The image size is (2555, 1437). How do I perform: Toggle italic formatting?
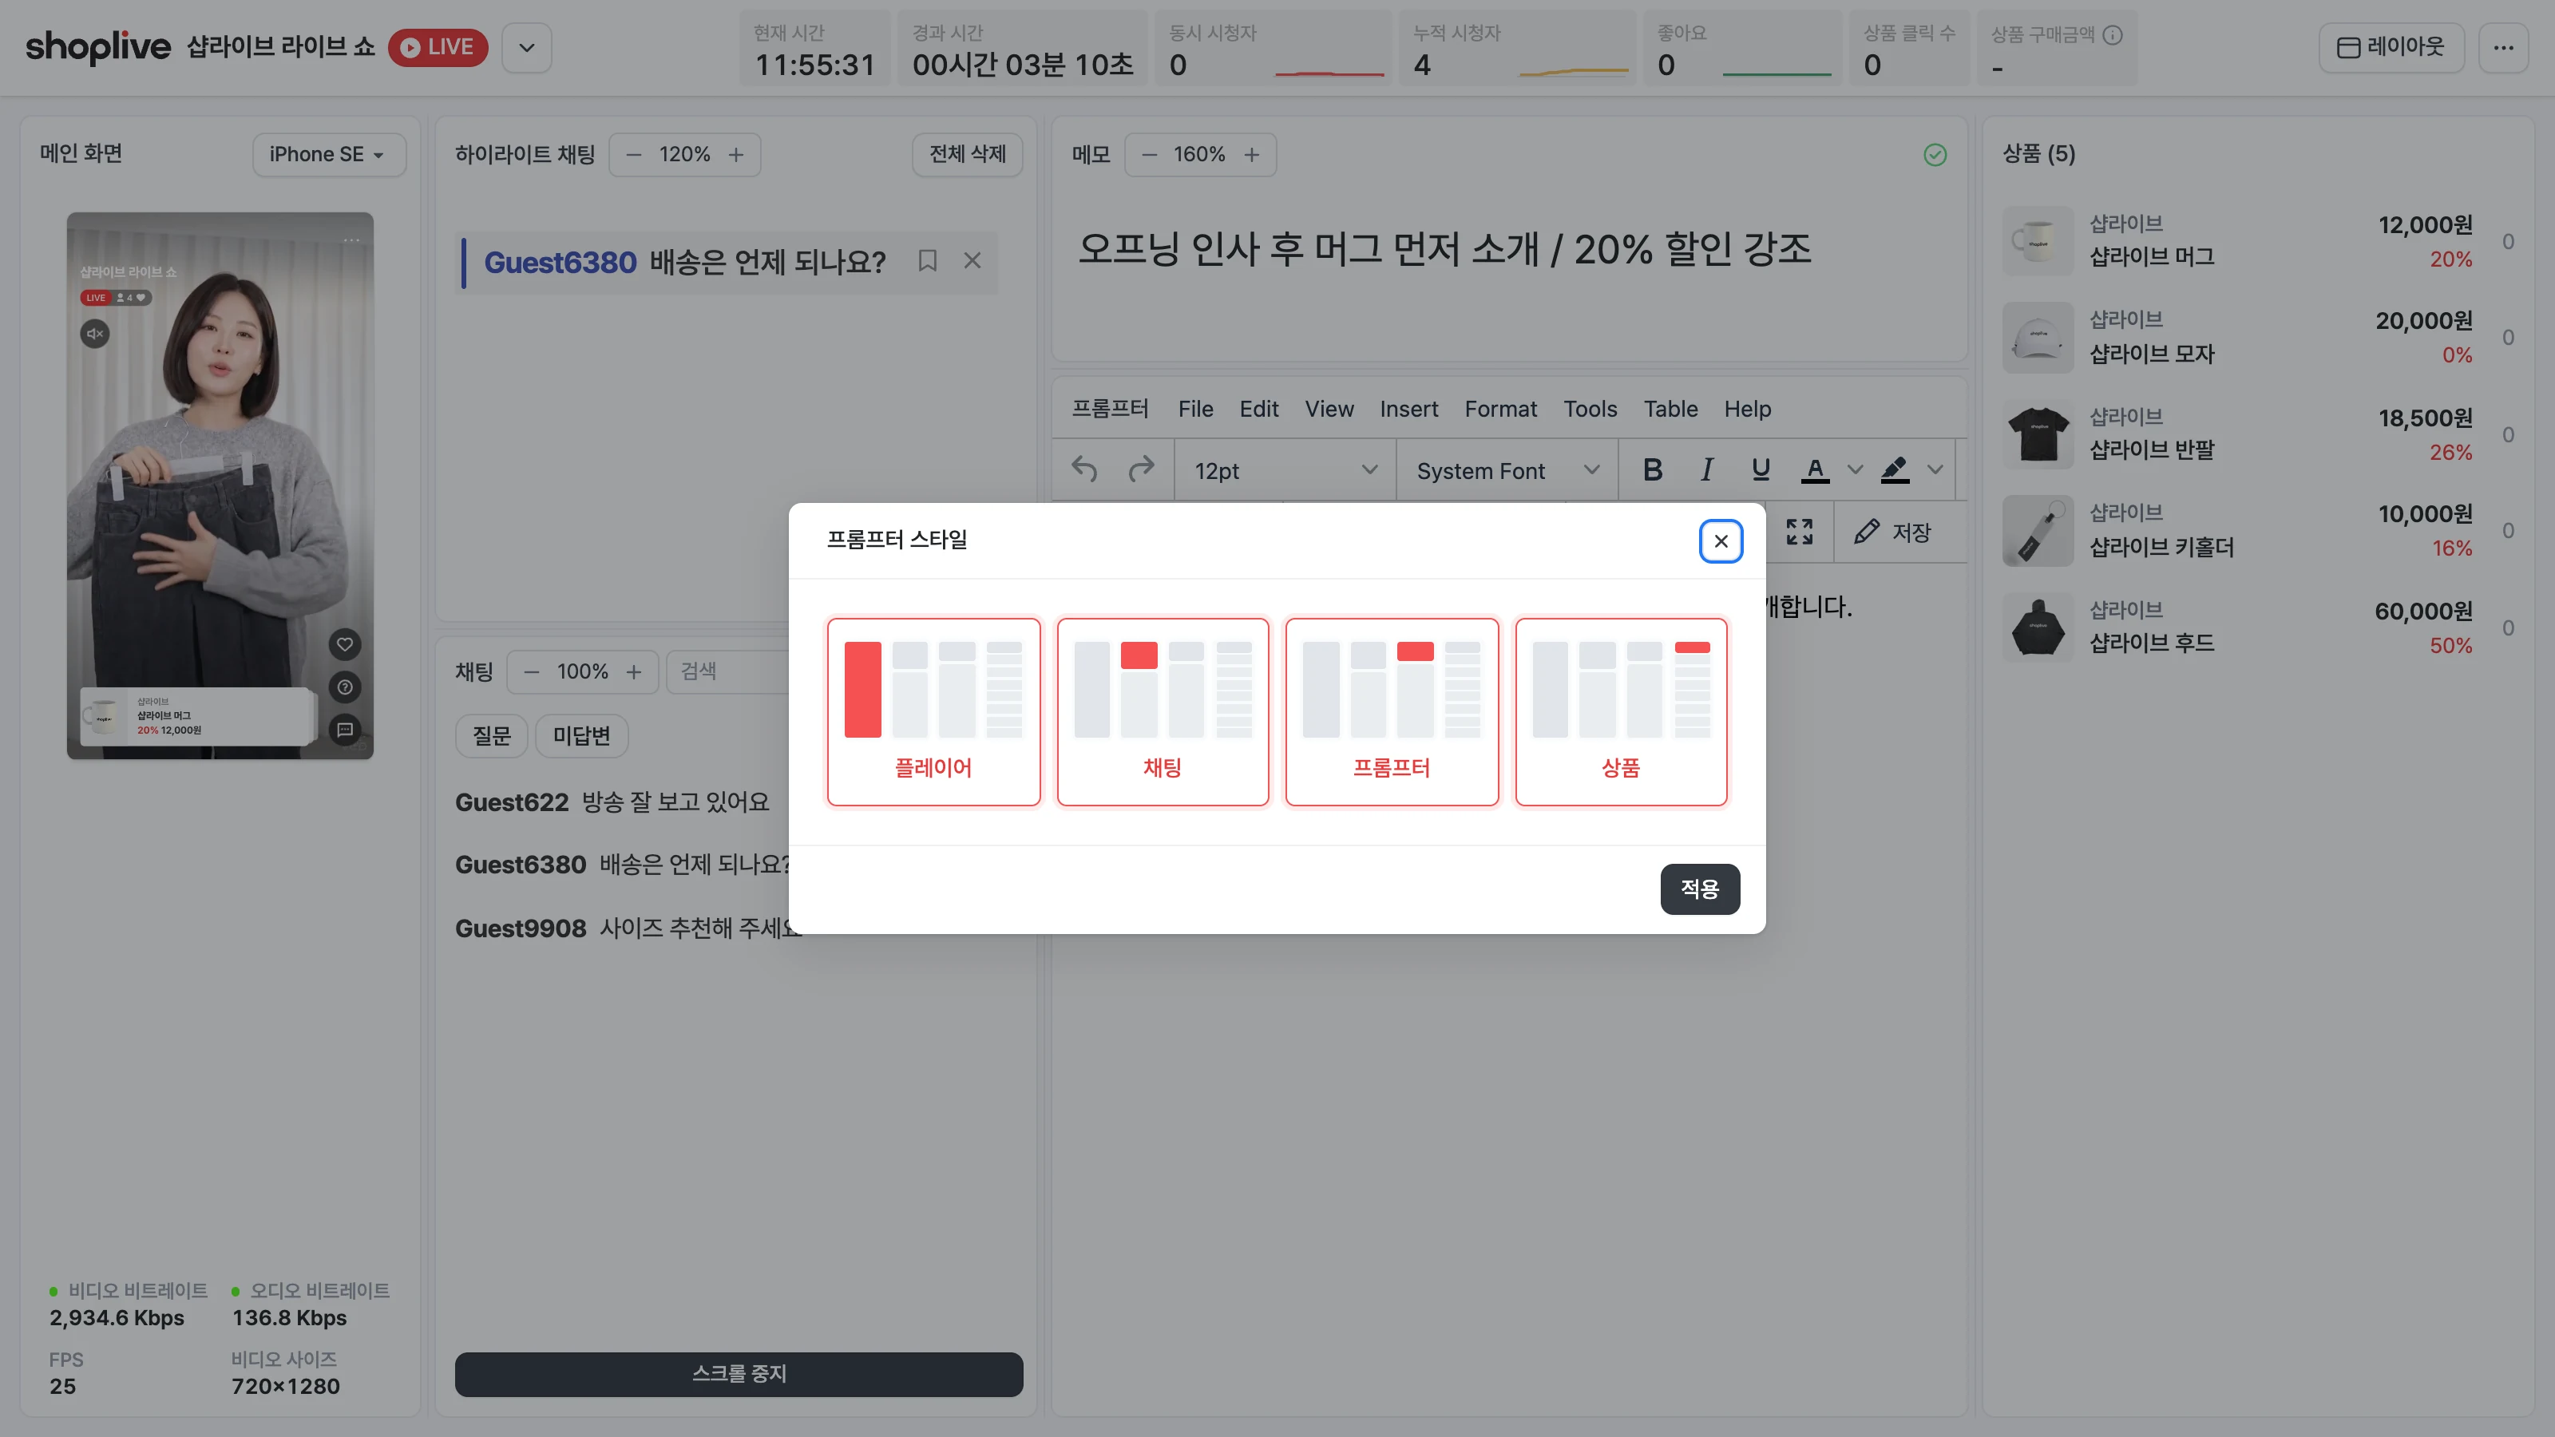(x=1707, y=470)
